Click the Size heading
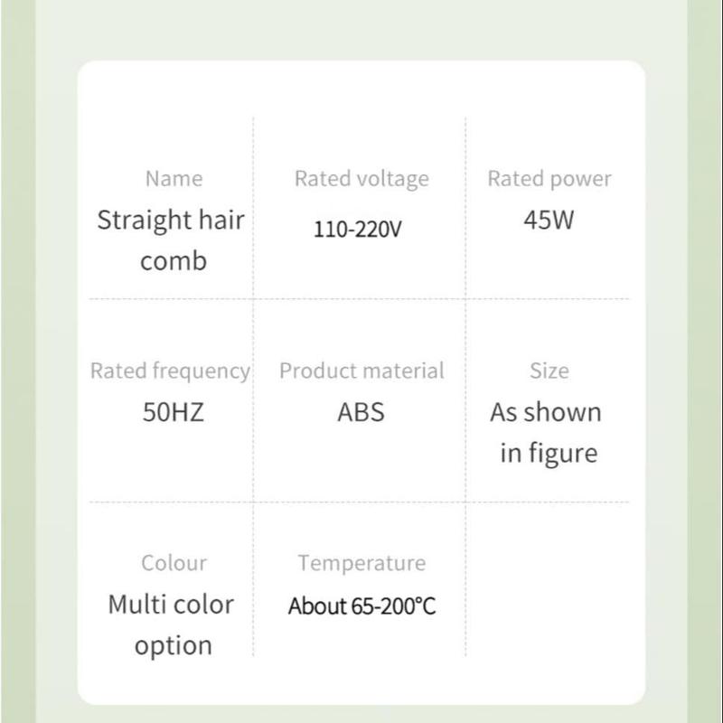This screenshot has width=723, height=723. [549, 371]
